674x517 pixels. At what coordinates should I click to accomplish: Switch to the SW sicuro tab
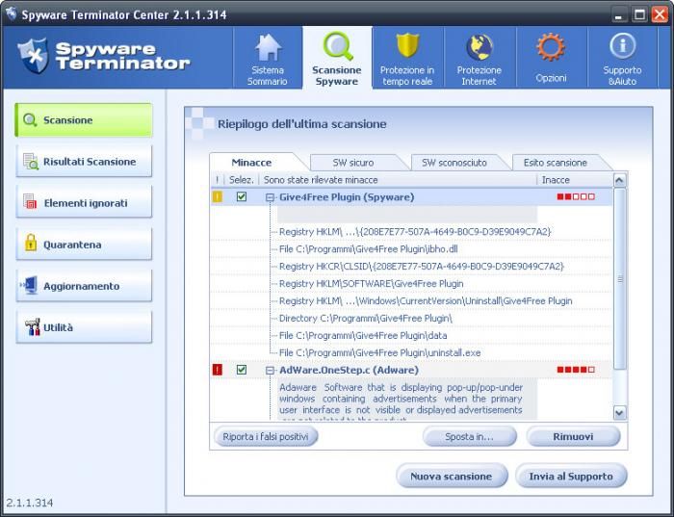click(353, 163)
